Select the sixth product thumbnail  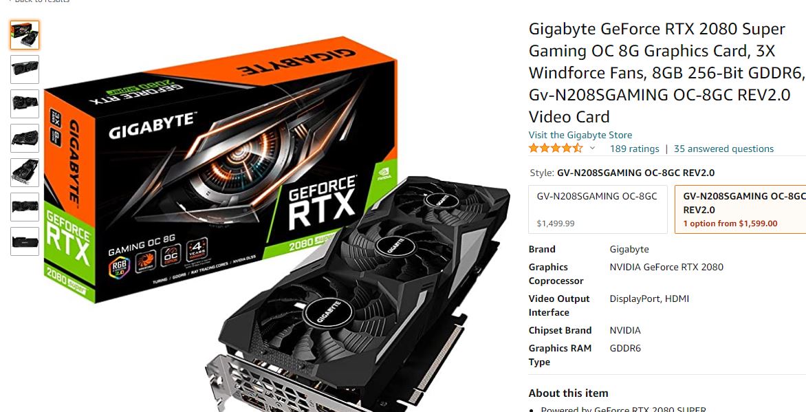click(x=25, y=207)
